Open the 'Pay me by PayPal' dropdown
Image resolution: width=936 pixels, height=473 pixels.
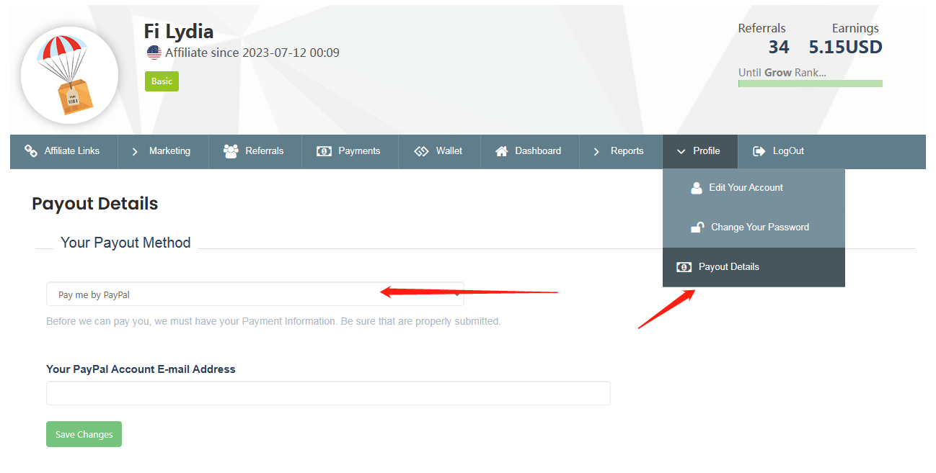pos(255,294)
